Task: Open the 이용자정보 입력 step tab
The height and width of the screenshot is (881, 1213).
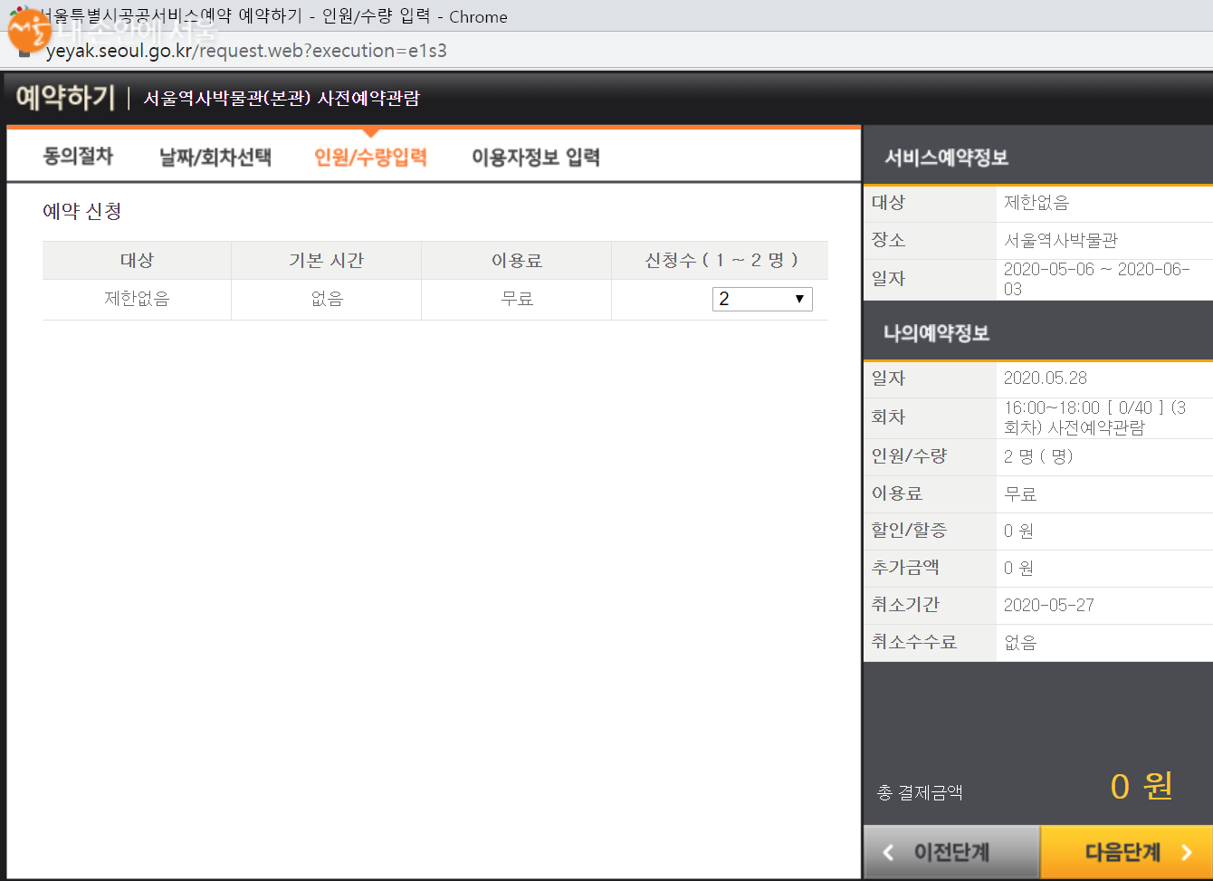Action: 536,157
